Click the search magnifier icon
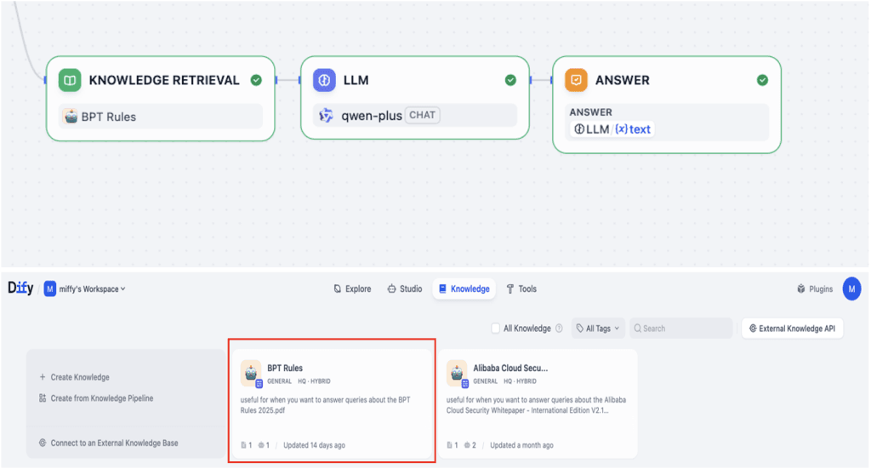 pyautogui.click(x=638, y=329)
